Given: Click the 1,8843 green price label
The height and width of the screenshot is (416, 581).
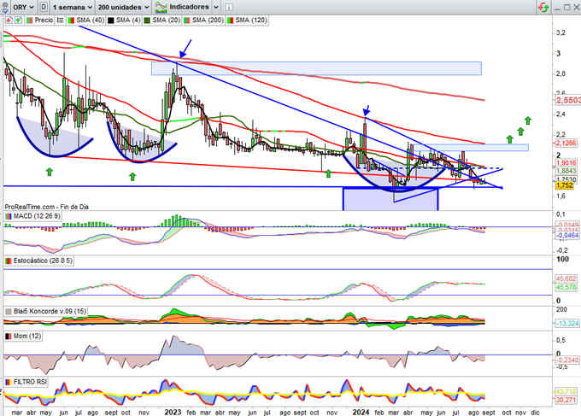Looking at the screenshot, I should [566, 171].
